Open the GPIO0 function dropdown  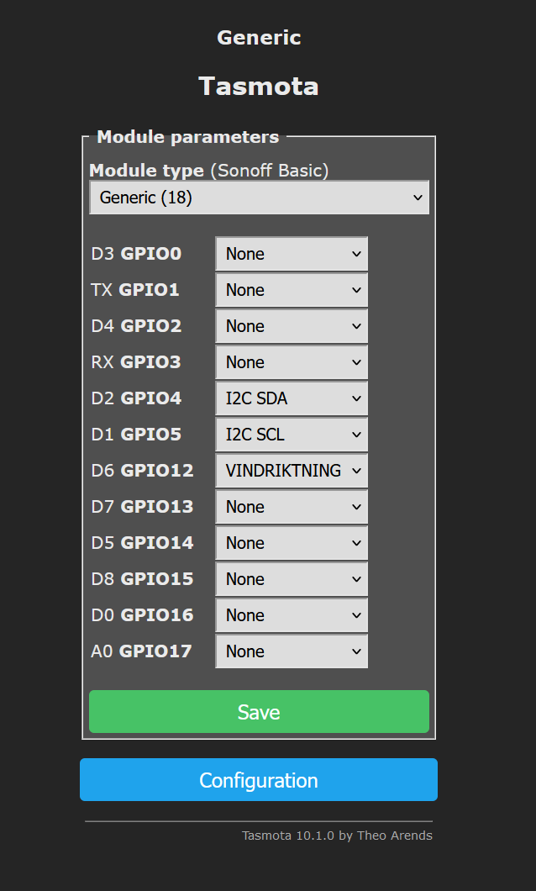click(292, 254)
